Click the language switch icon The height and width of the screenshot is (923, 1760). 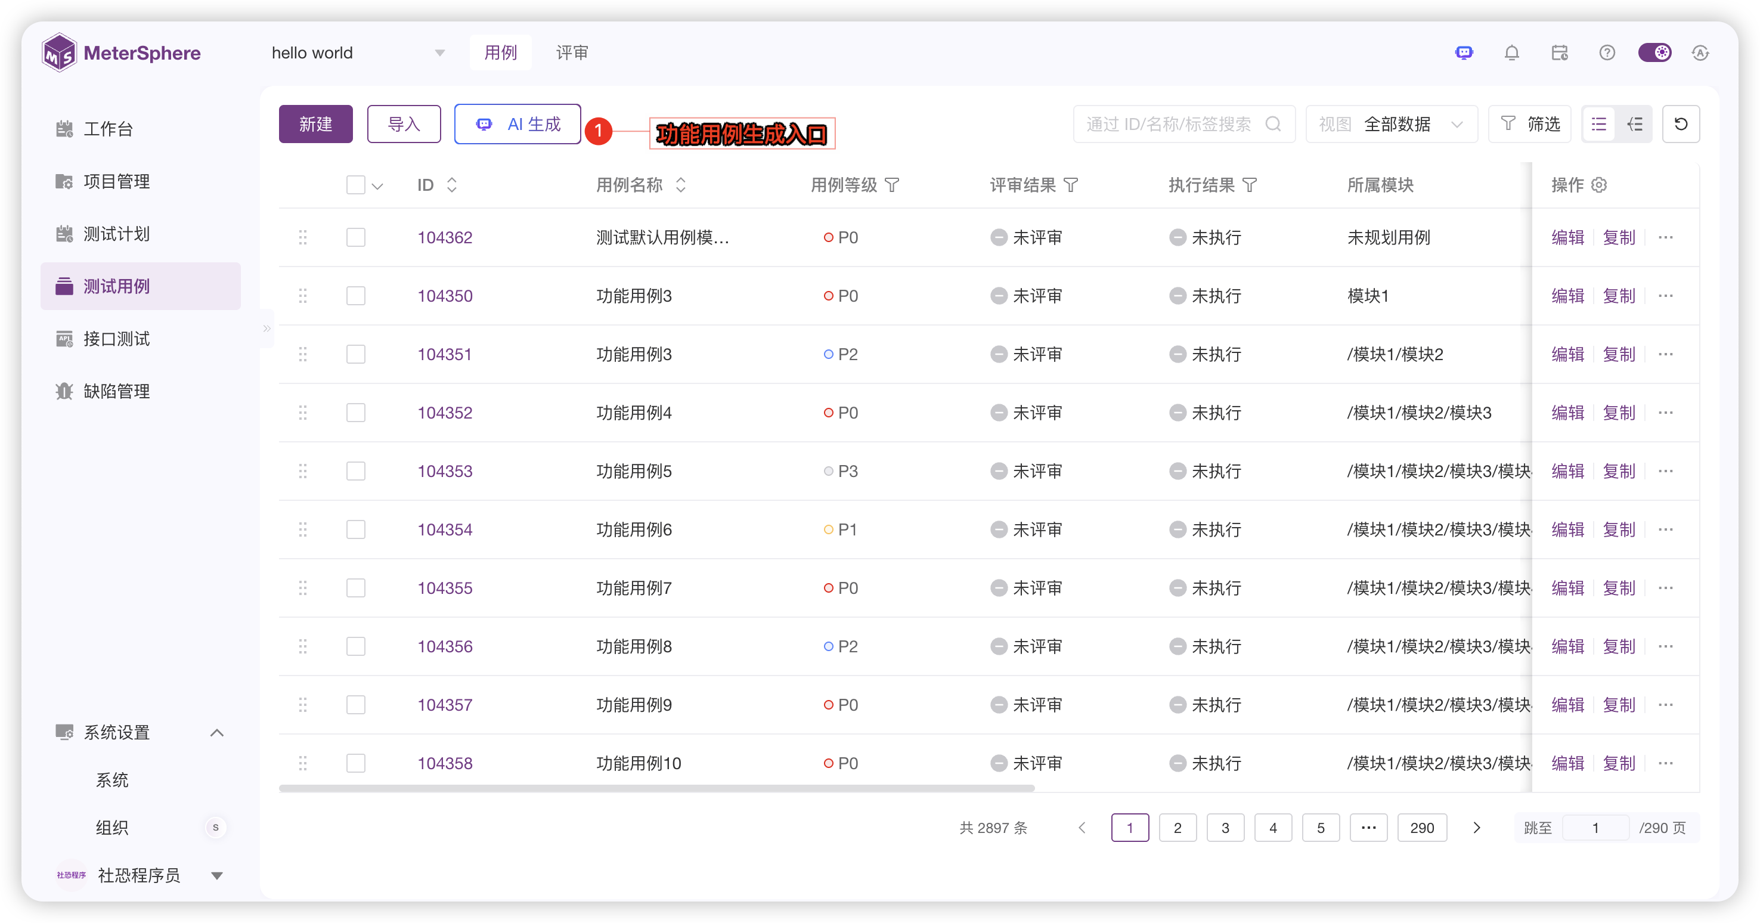point(1700,52)
